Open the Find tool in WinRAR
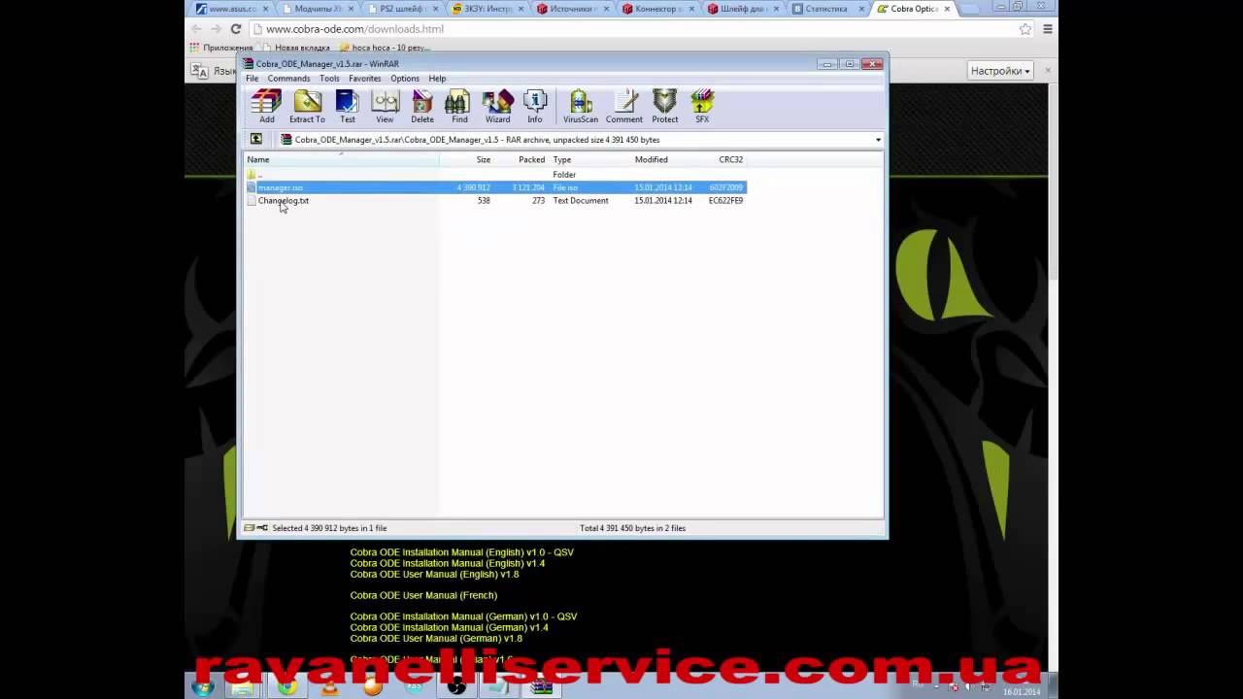 (x=458, y=107)
